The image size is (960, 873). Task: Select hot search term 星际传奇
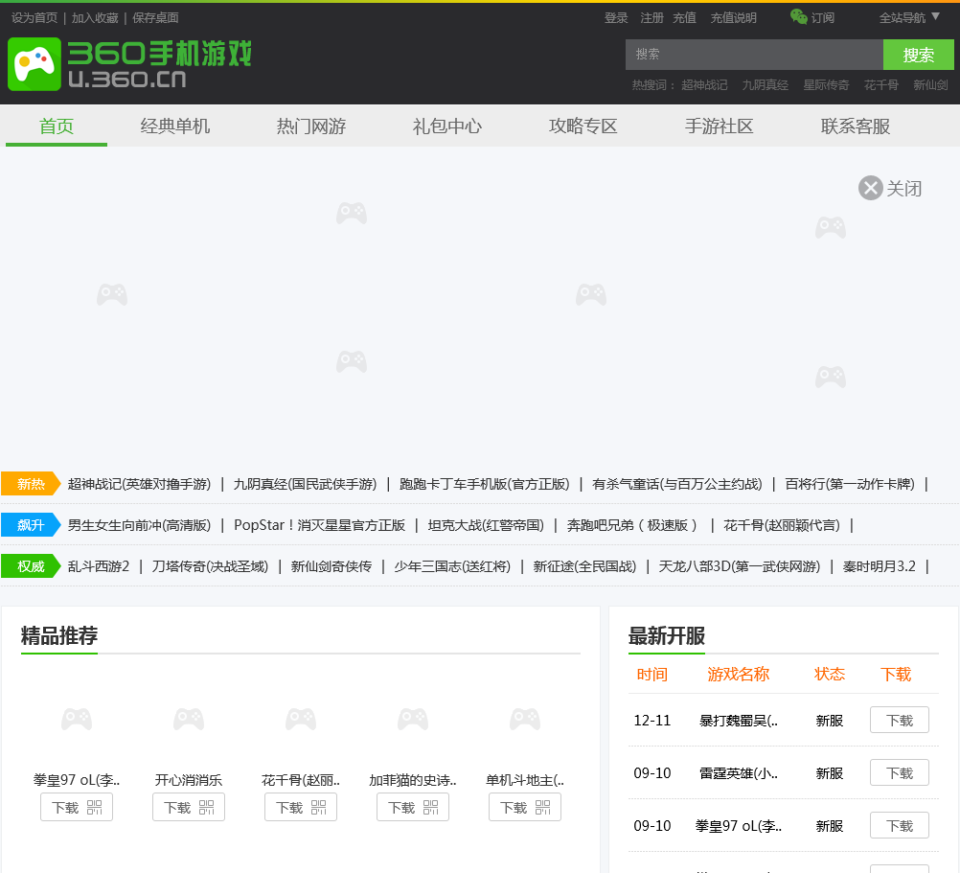pos(827,85)
